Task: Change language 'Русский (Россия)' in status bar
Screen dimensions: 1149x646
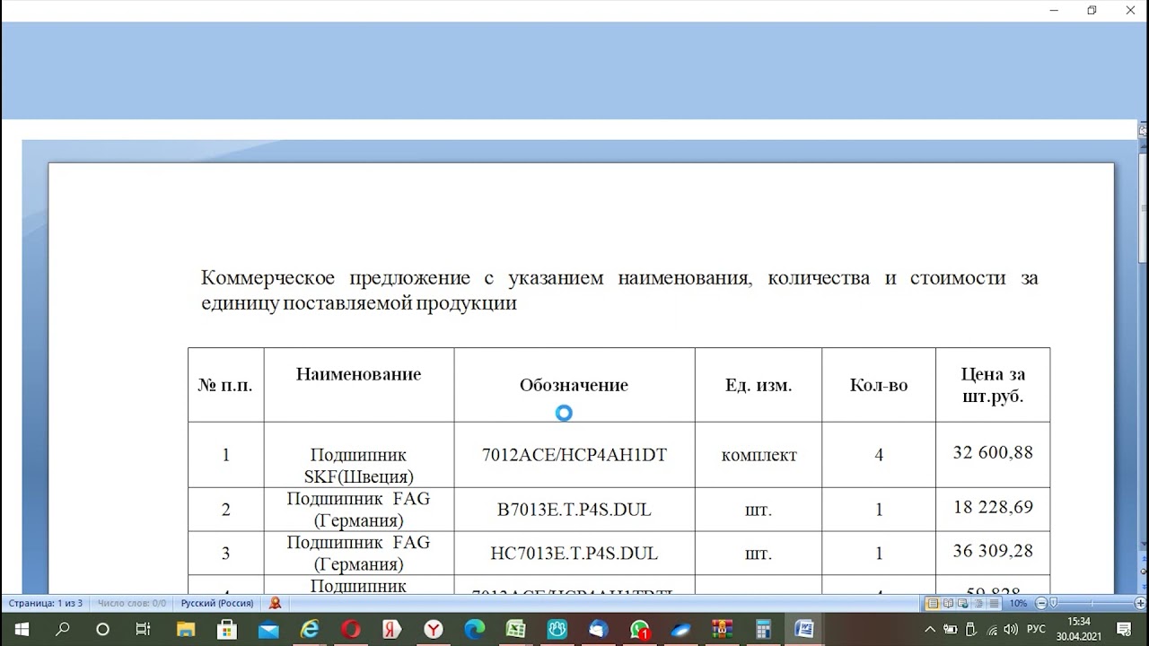Action: click(x=217, y=604)
